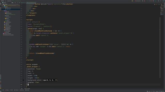Select babel.config.js in project tree
Viewport: 165px width, 92px height.
tap(7, 26)
